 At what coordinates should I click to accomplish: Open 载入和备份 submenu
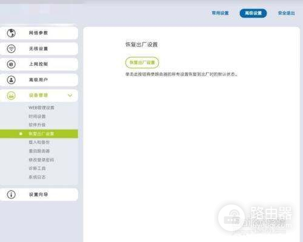pyautogui.click(x=39, y=142)
